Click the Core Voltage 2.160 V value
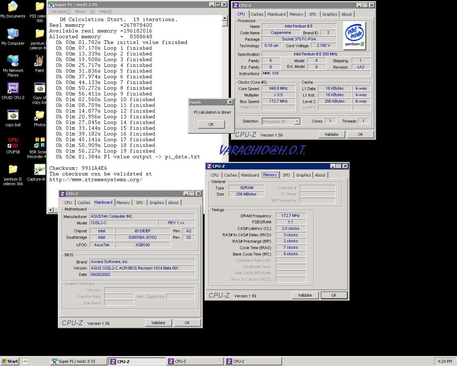The width and height of the screenshot is (457, 366). click(x=323, y=46)
